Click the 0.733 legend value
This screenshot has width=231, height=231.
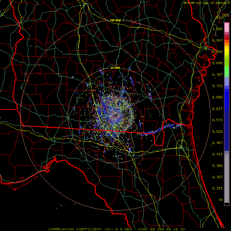[x=217, y=86]
